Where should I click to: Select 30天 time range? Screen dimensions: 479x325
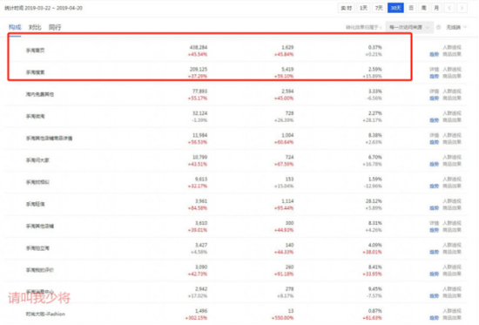395,8
